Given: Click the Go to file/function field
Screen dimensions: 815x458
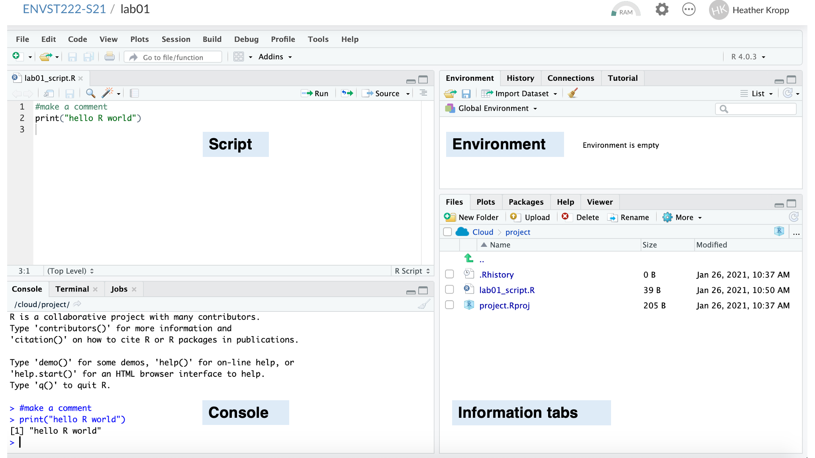Looking at the screenshot, I should pos(173,57).
